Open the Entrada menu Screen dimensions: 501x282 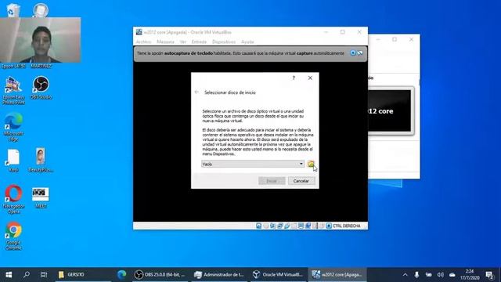(x=199, y=42)
